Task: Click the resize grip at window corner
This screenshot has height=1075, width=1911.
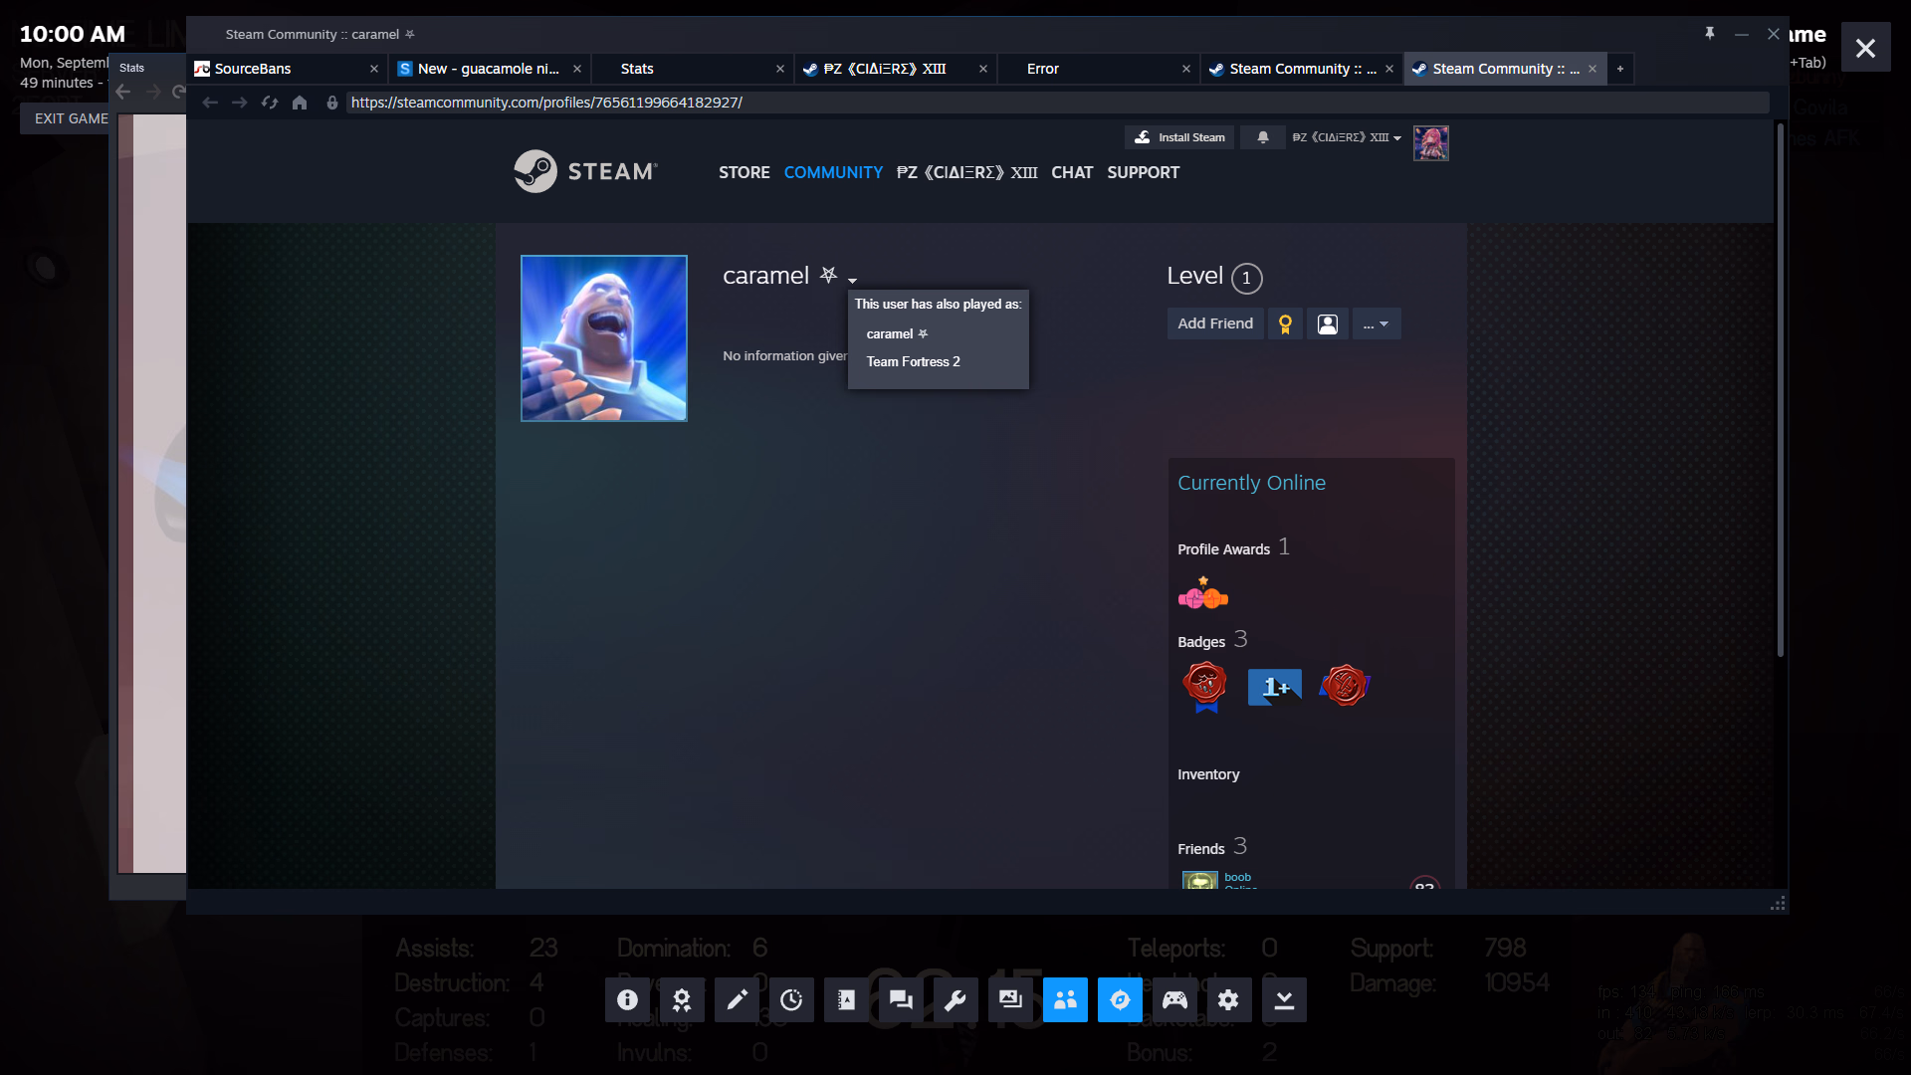Action: (x=1778, y=903)
